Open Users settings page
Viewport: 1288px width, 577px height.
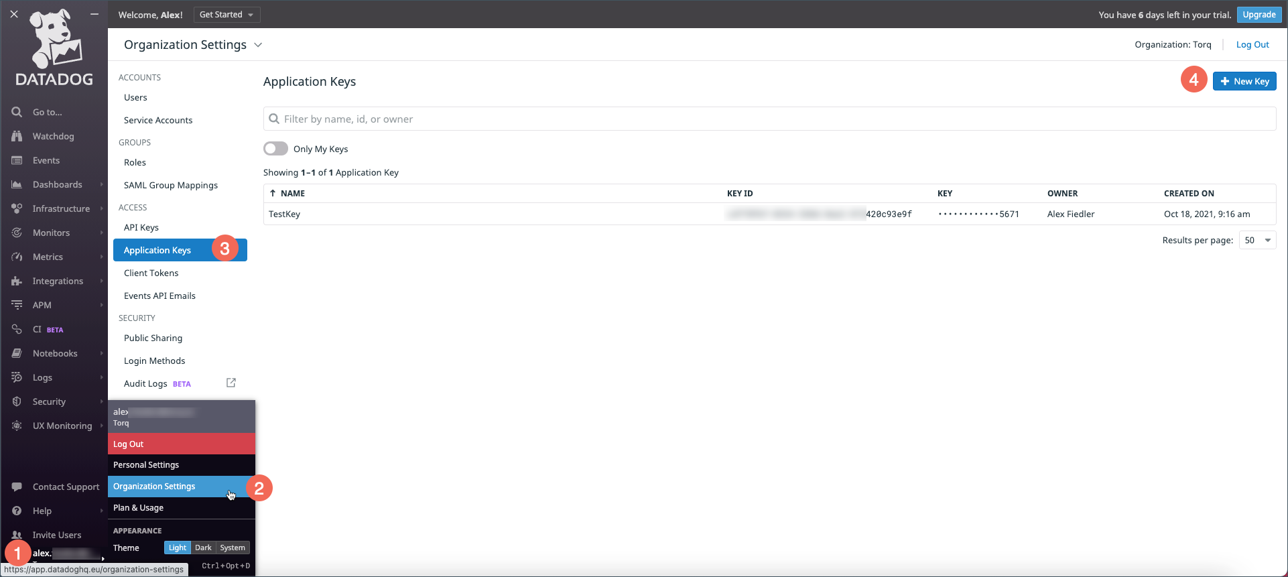[x=135, y=97]
